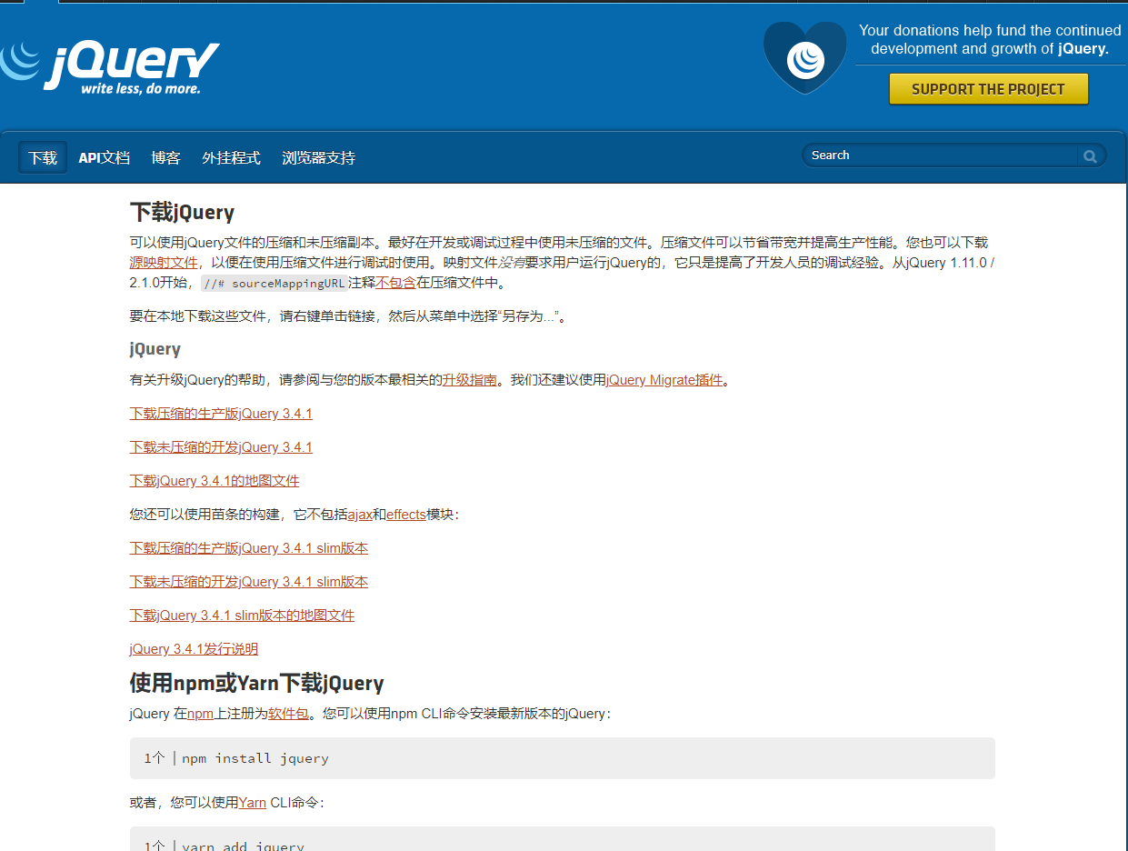Click 下载未压缩的开发jQuery 3.4.1 slim版本 link
Viewport: 1128px width, 851px height.
pyautogui.click(x=249, y=582)
